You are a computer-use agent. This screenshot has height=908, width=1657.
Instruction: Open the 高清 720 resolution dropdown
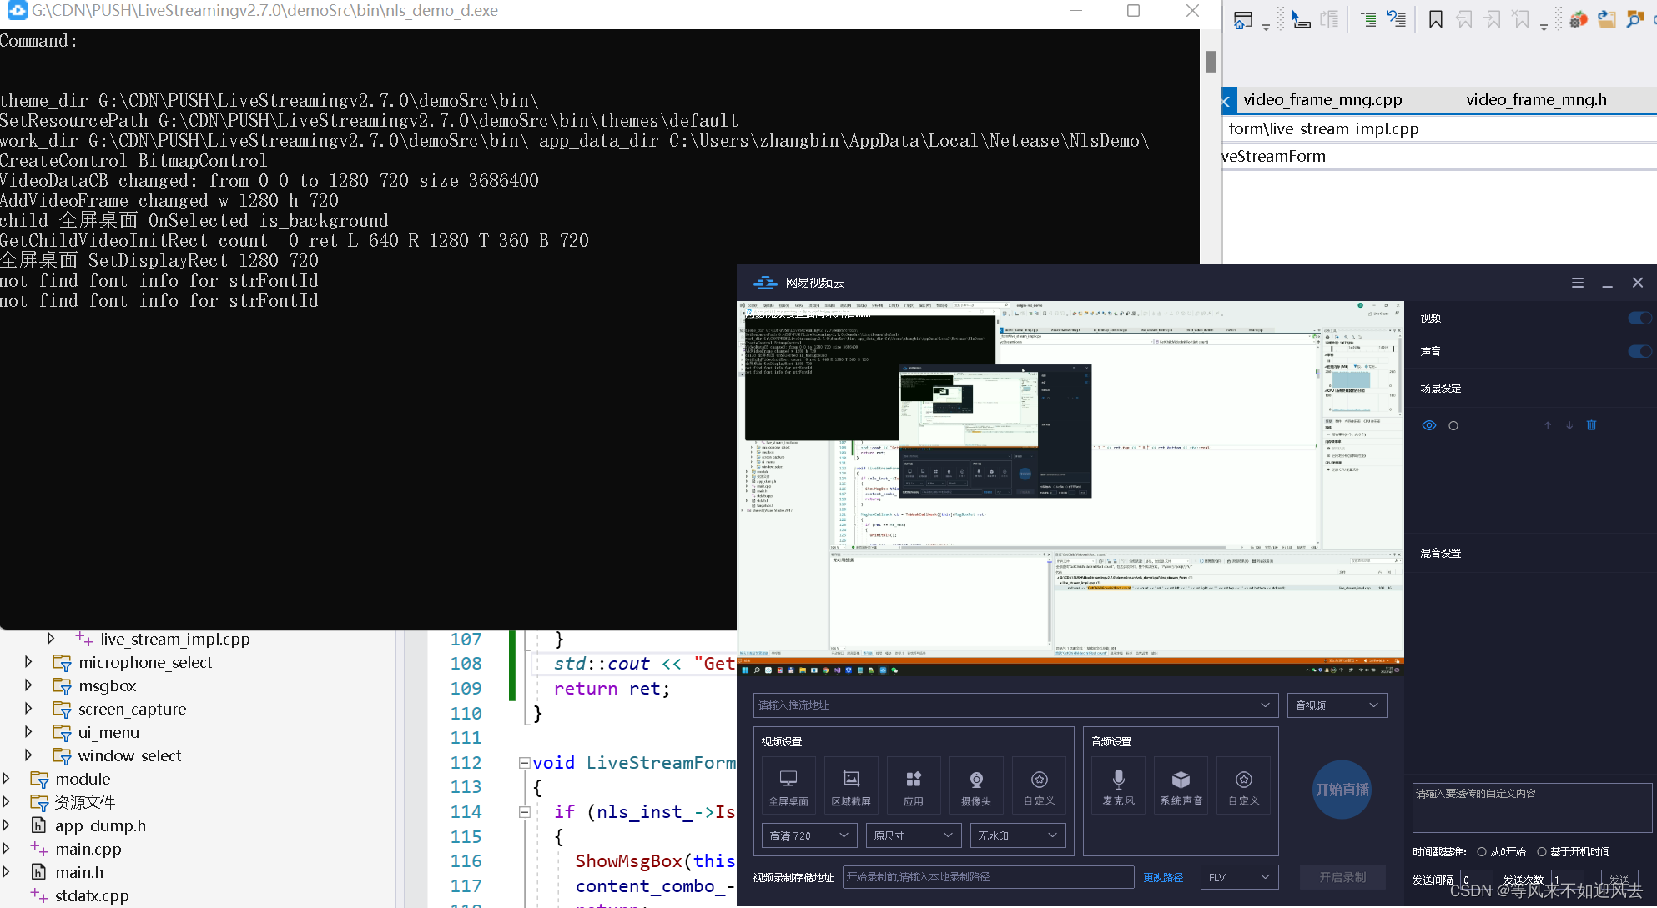809,835
